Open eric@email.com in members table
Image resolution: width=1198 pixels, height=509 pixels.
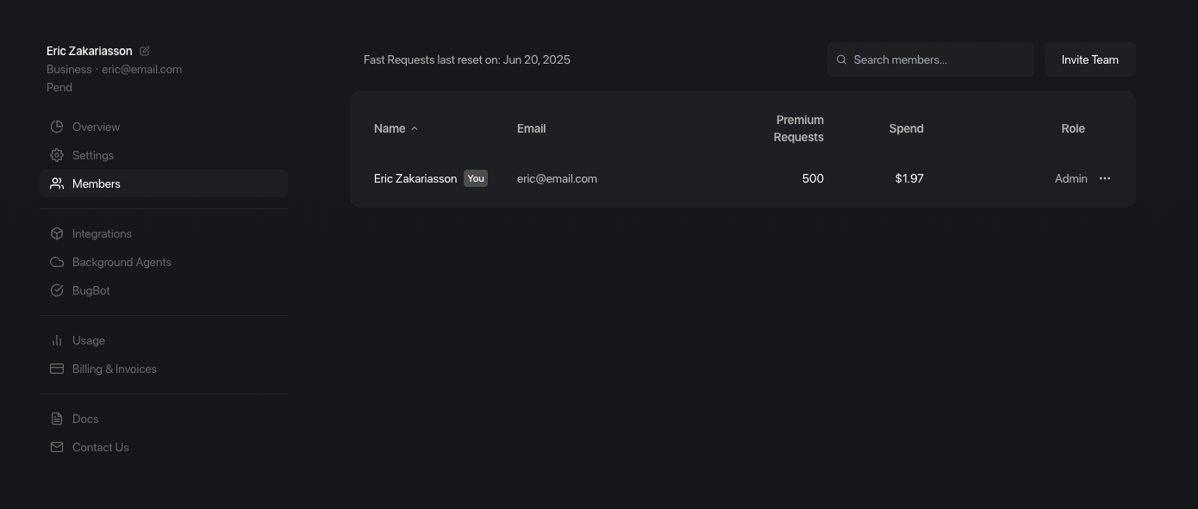[x=557, y=178]
